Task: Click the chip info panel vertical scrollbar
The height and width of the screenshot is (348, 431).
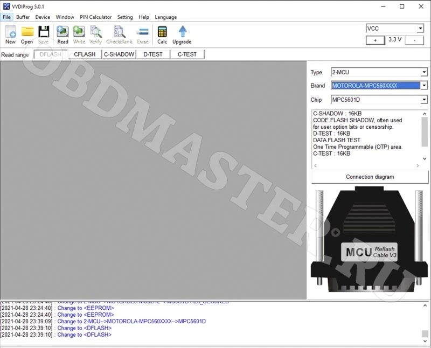Action: [x=425, y=132]
